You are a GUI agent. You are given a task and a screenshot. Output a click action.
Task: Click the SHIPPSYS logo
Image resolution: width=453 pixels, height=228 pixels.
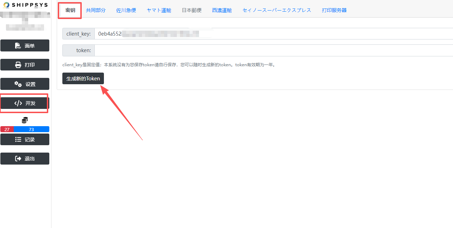click(25, 5)
